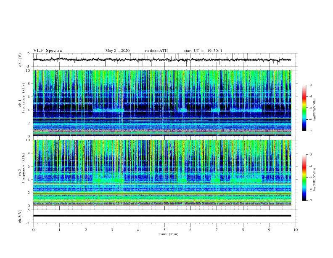Click the "6" kHz tick on ch.2 axis
The width and height of the screenshot is (333, 258).
30,167
